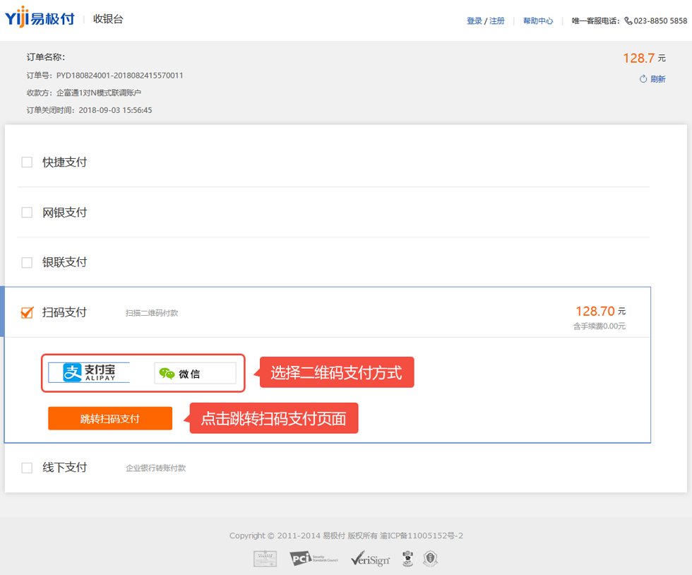
Task: Click the order number PYD180824001-2018082415570011
Action: [119, 76]
